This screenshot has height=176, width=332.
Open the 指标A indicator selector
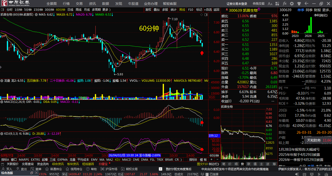click(5, 159)
